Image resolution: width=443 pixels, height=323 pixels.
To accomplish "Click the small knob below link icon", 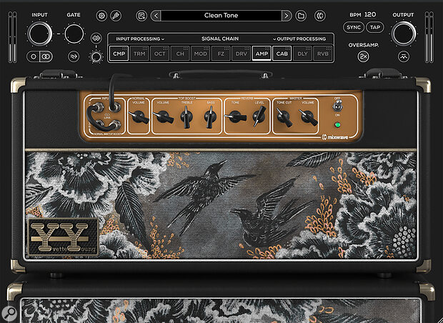I will click(x=96, y=56).
